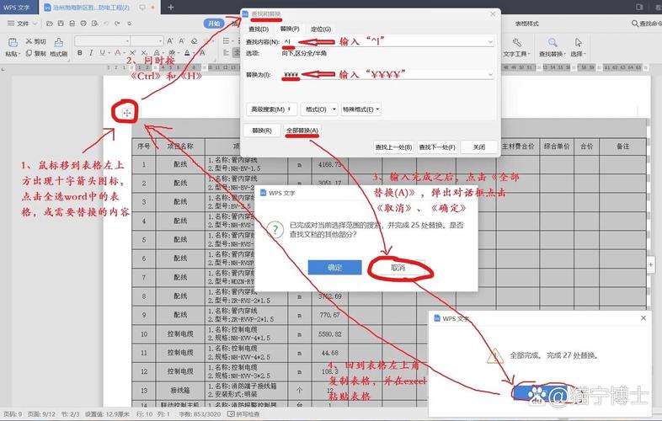
Task: Click 确定 in the WPS message box
Action: tap(335, 268)
